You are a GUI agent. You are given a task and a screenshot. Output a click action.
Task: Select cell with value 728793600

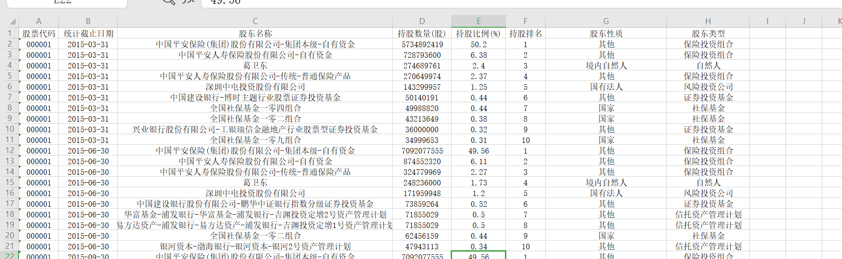(x=422, y=55)
